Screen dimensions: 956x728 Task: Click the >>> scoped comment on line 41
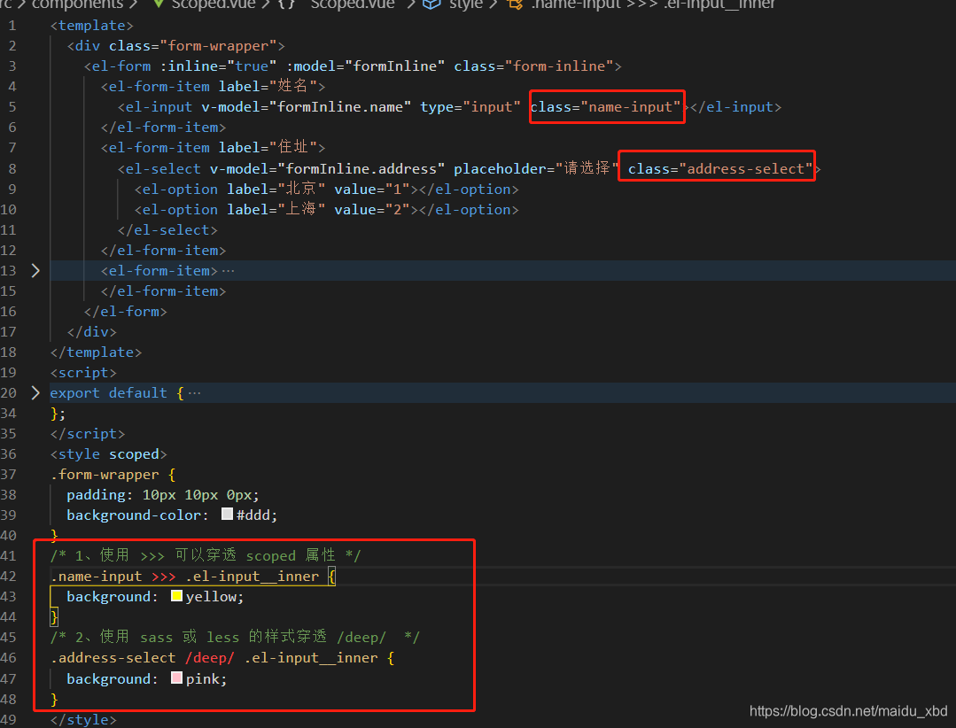click(206, 555)
